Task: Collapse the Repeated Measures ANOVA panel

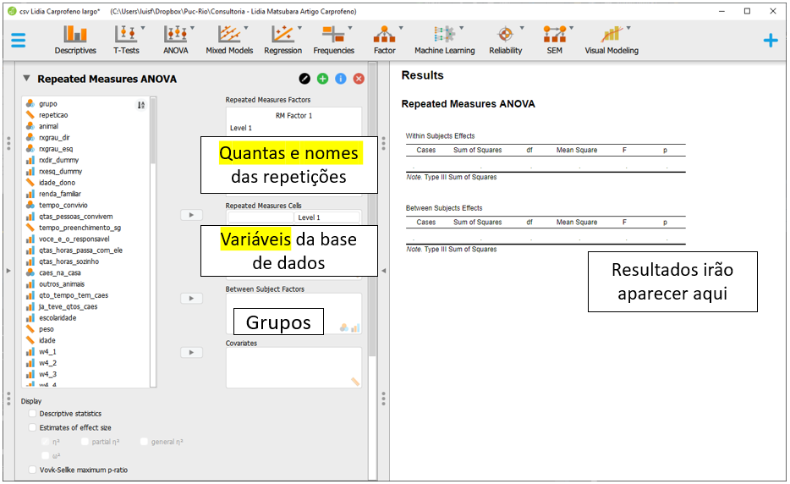Action: pyautogui.click(x=26, y=79)
